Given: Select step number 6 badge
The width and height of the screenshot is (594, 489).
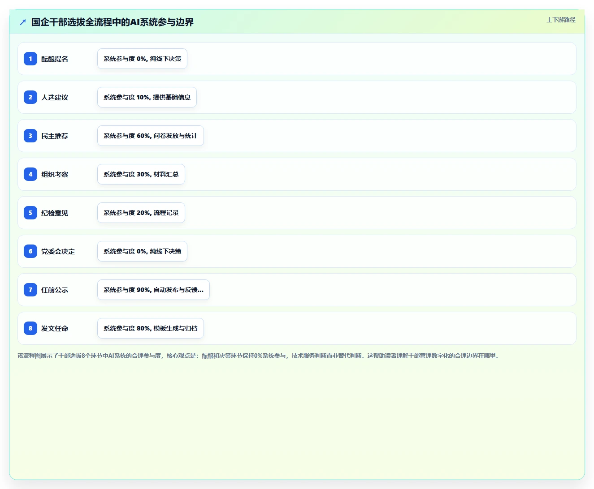Looking at the screenshot, I should 30,251.
